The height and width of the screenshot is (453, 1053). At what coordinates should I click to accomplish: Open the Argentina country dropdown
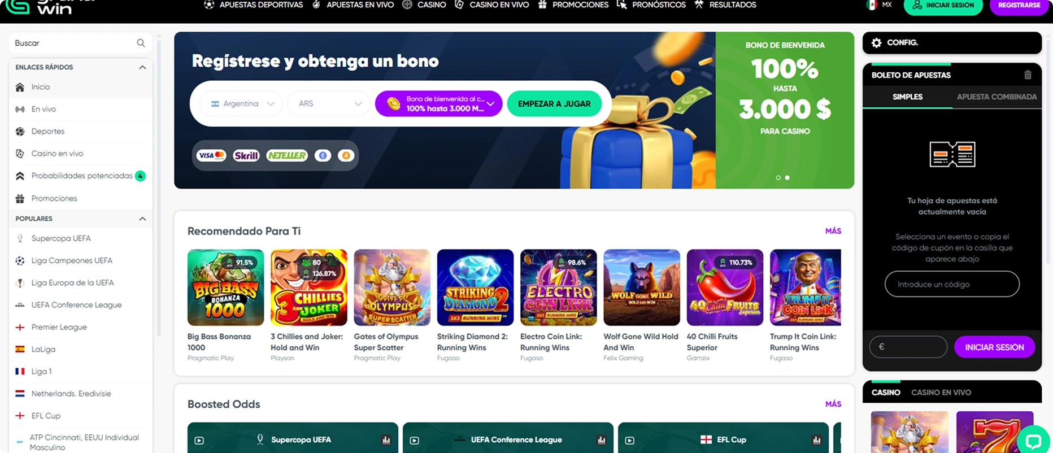[x=241, y=104]
